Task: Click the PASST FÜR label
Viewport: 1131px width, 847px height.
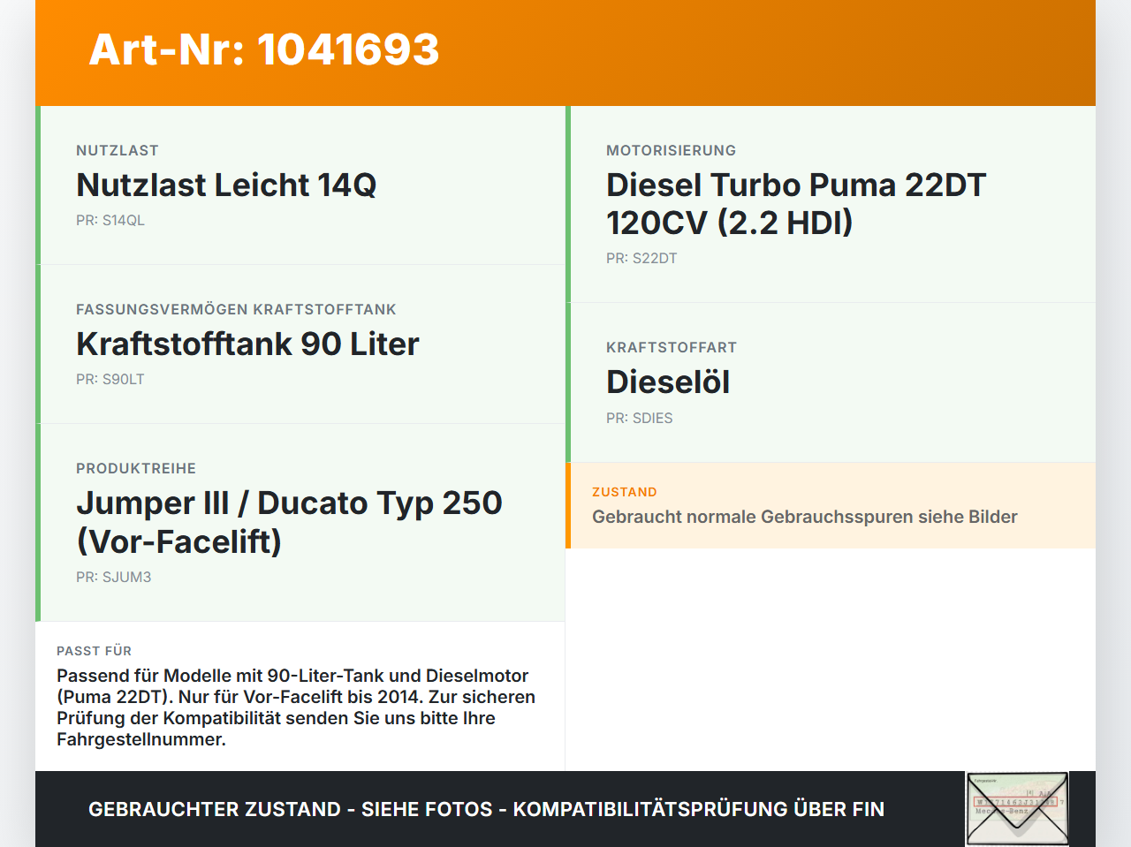Action: [94, 651]
